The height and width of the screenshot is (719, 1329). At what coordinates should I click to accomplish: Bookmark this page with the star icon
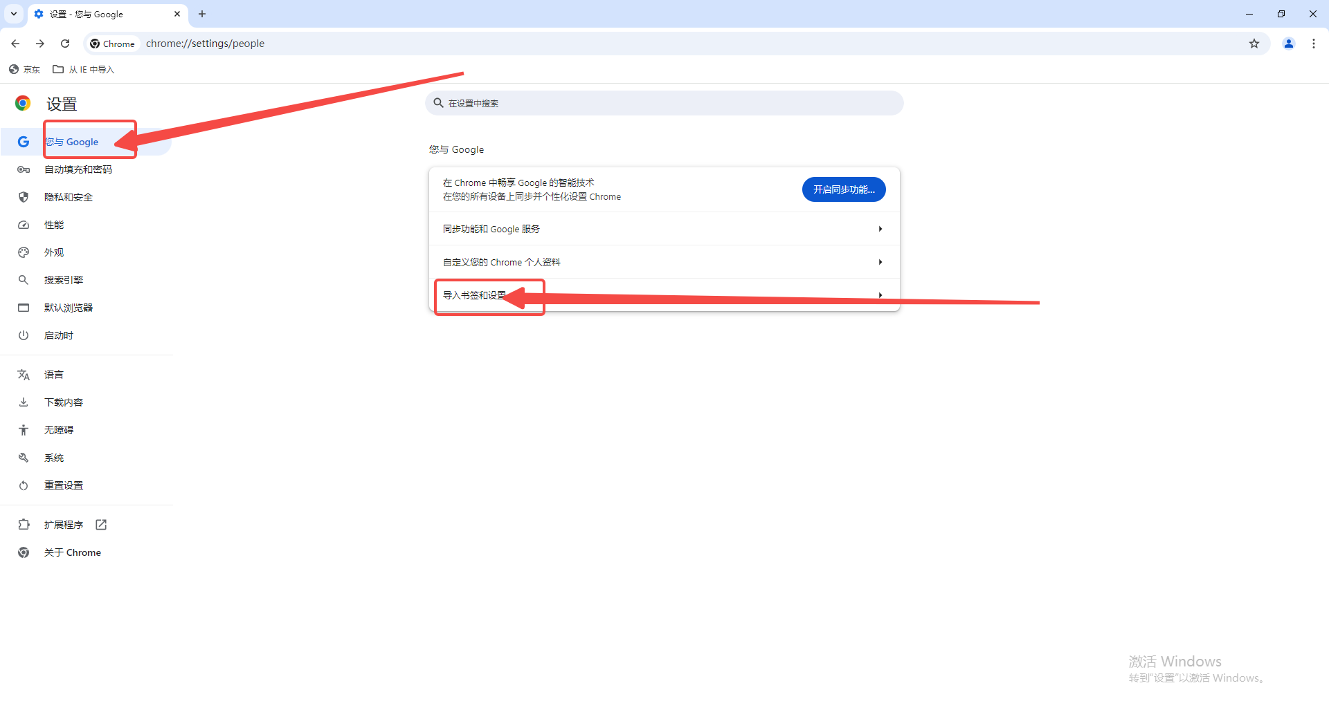[x=1254, y=44]
